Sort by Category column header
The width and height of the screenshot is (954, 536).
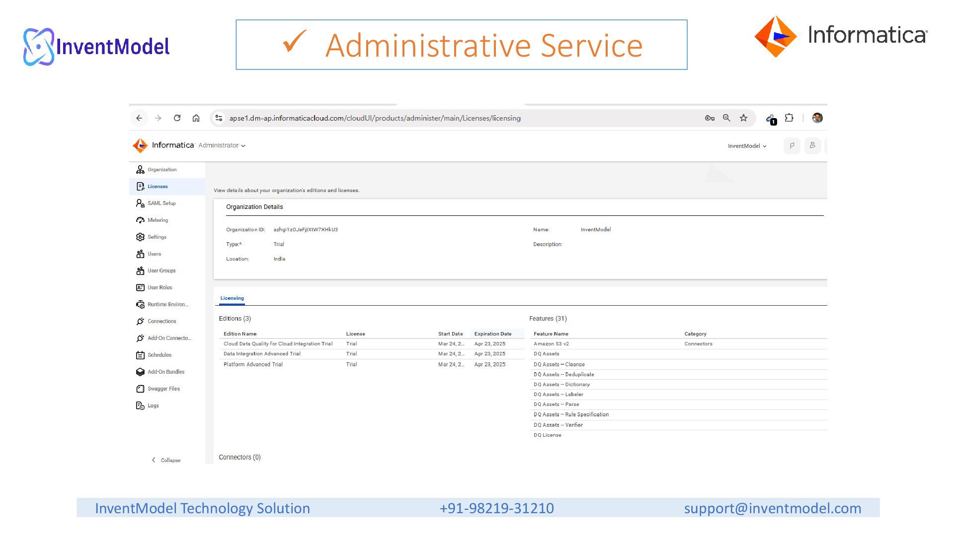(695, 334)
